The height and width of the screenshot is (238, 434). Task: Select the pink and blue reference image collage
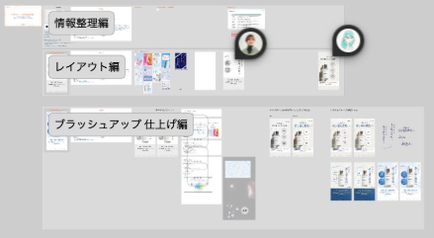[x=152, y=73]
